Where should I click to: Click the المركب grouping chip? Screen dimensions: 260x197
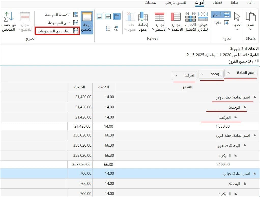coord(185,75)
